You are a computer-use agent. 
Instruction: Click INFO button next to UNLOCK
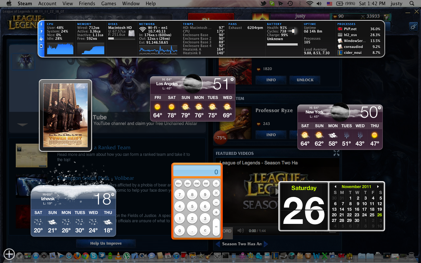[x=271, y=80]
